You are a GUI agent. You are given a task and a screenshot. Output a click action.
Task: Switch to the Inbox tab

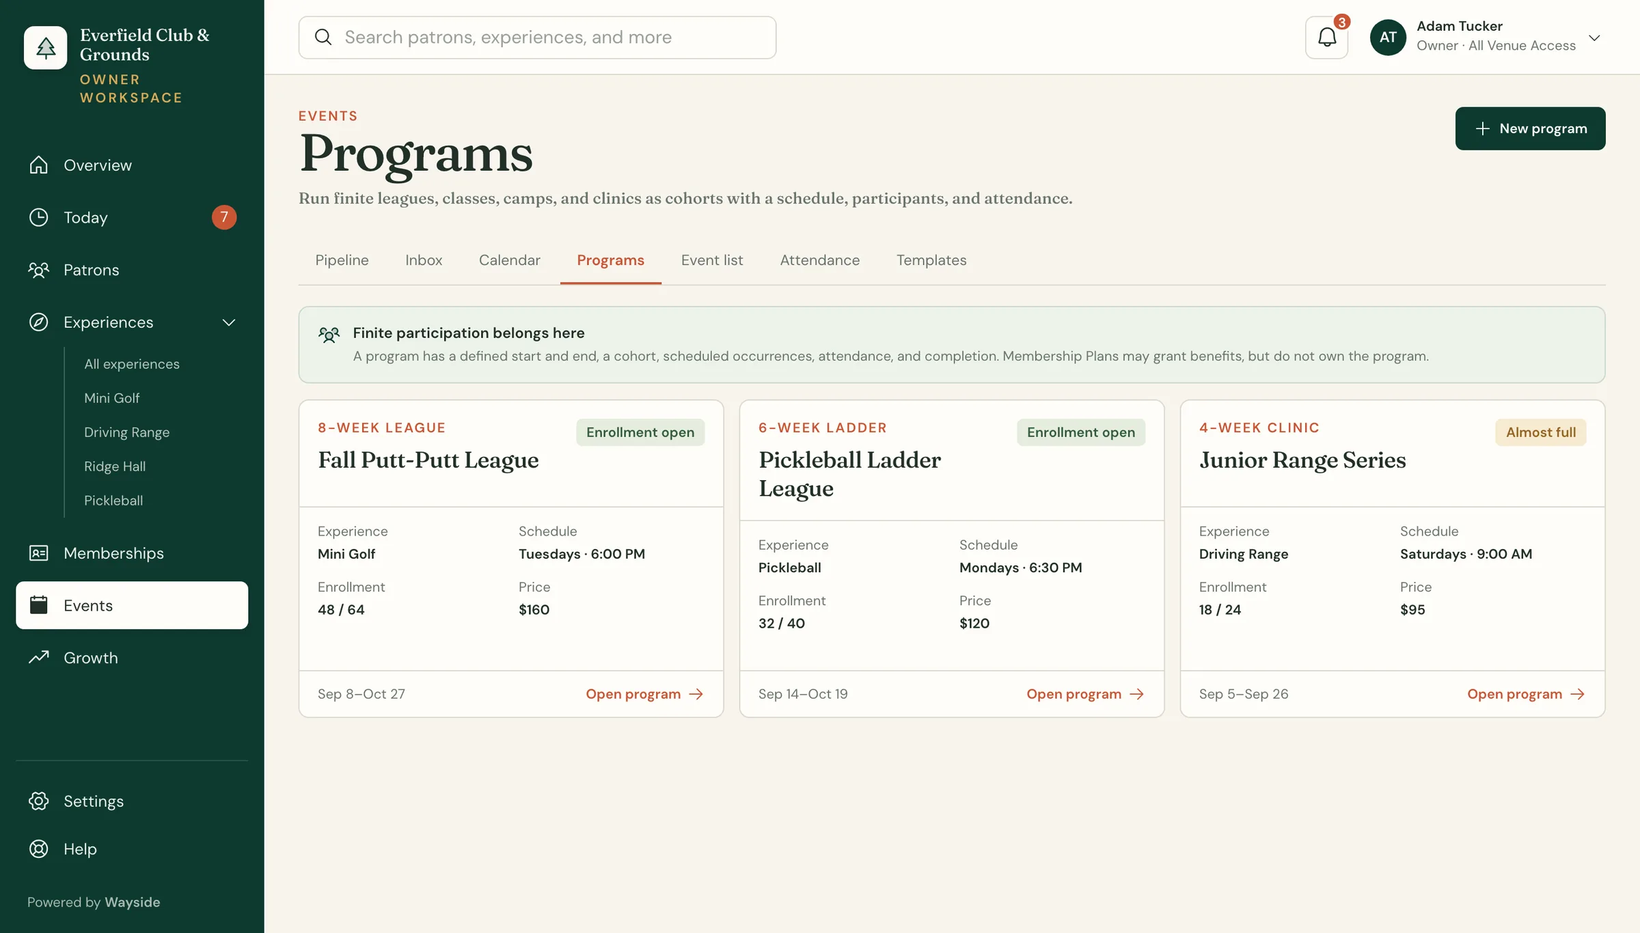pyautogui.click(x=424, y=260)
